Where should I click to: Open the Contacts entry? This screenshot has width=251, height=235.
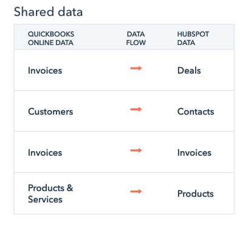[x=196, y=111]
